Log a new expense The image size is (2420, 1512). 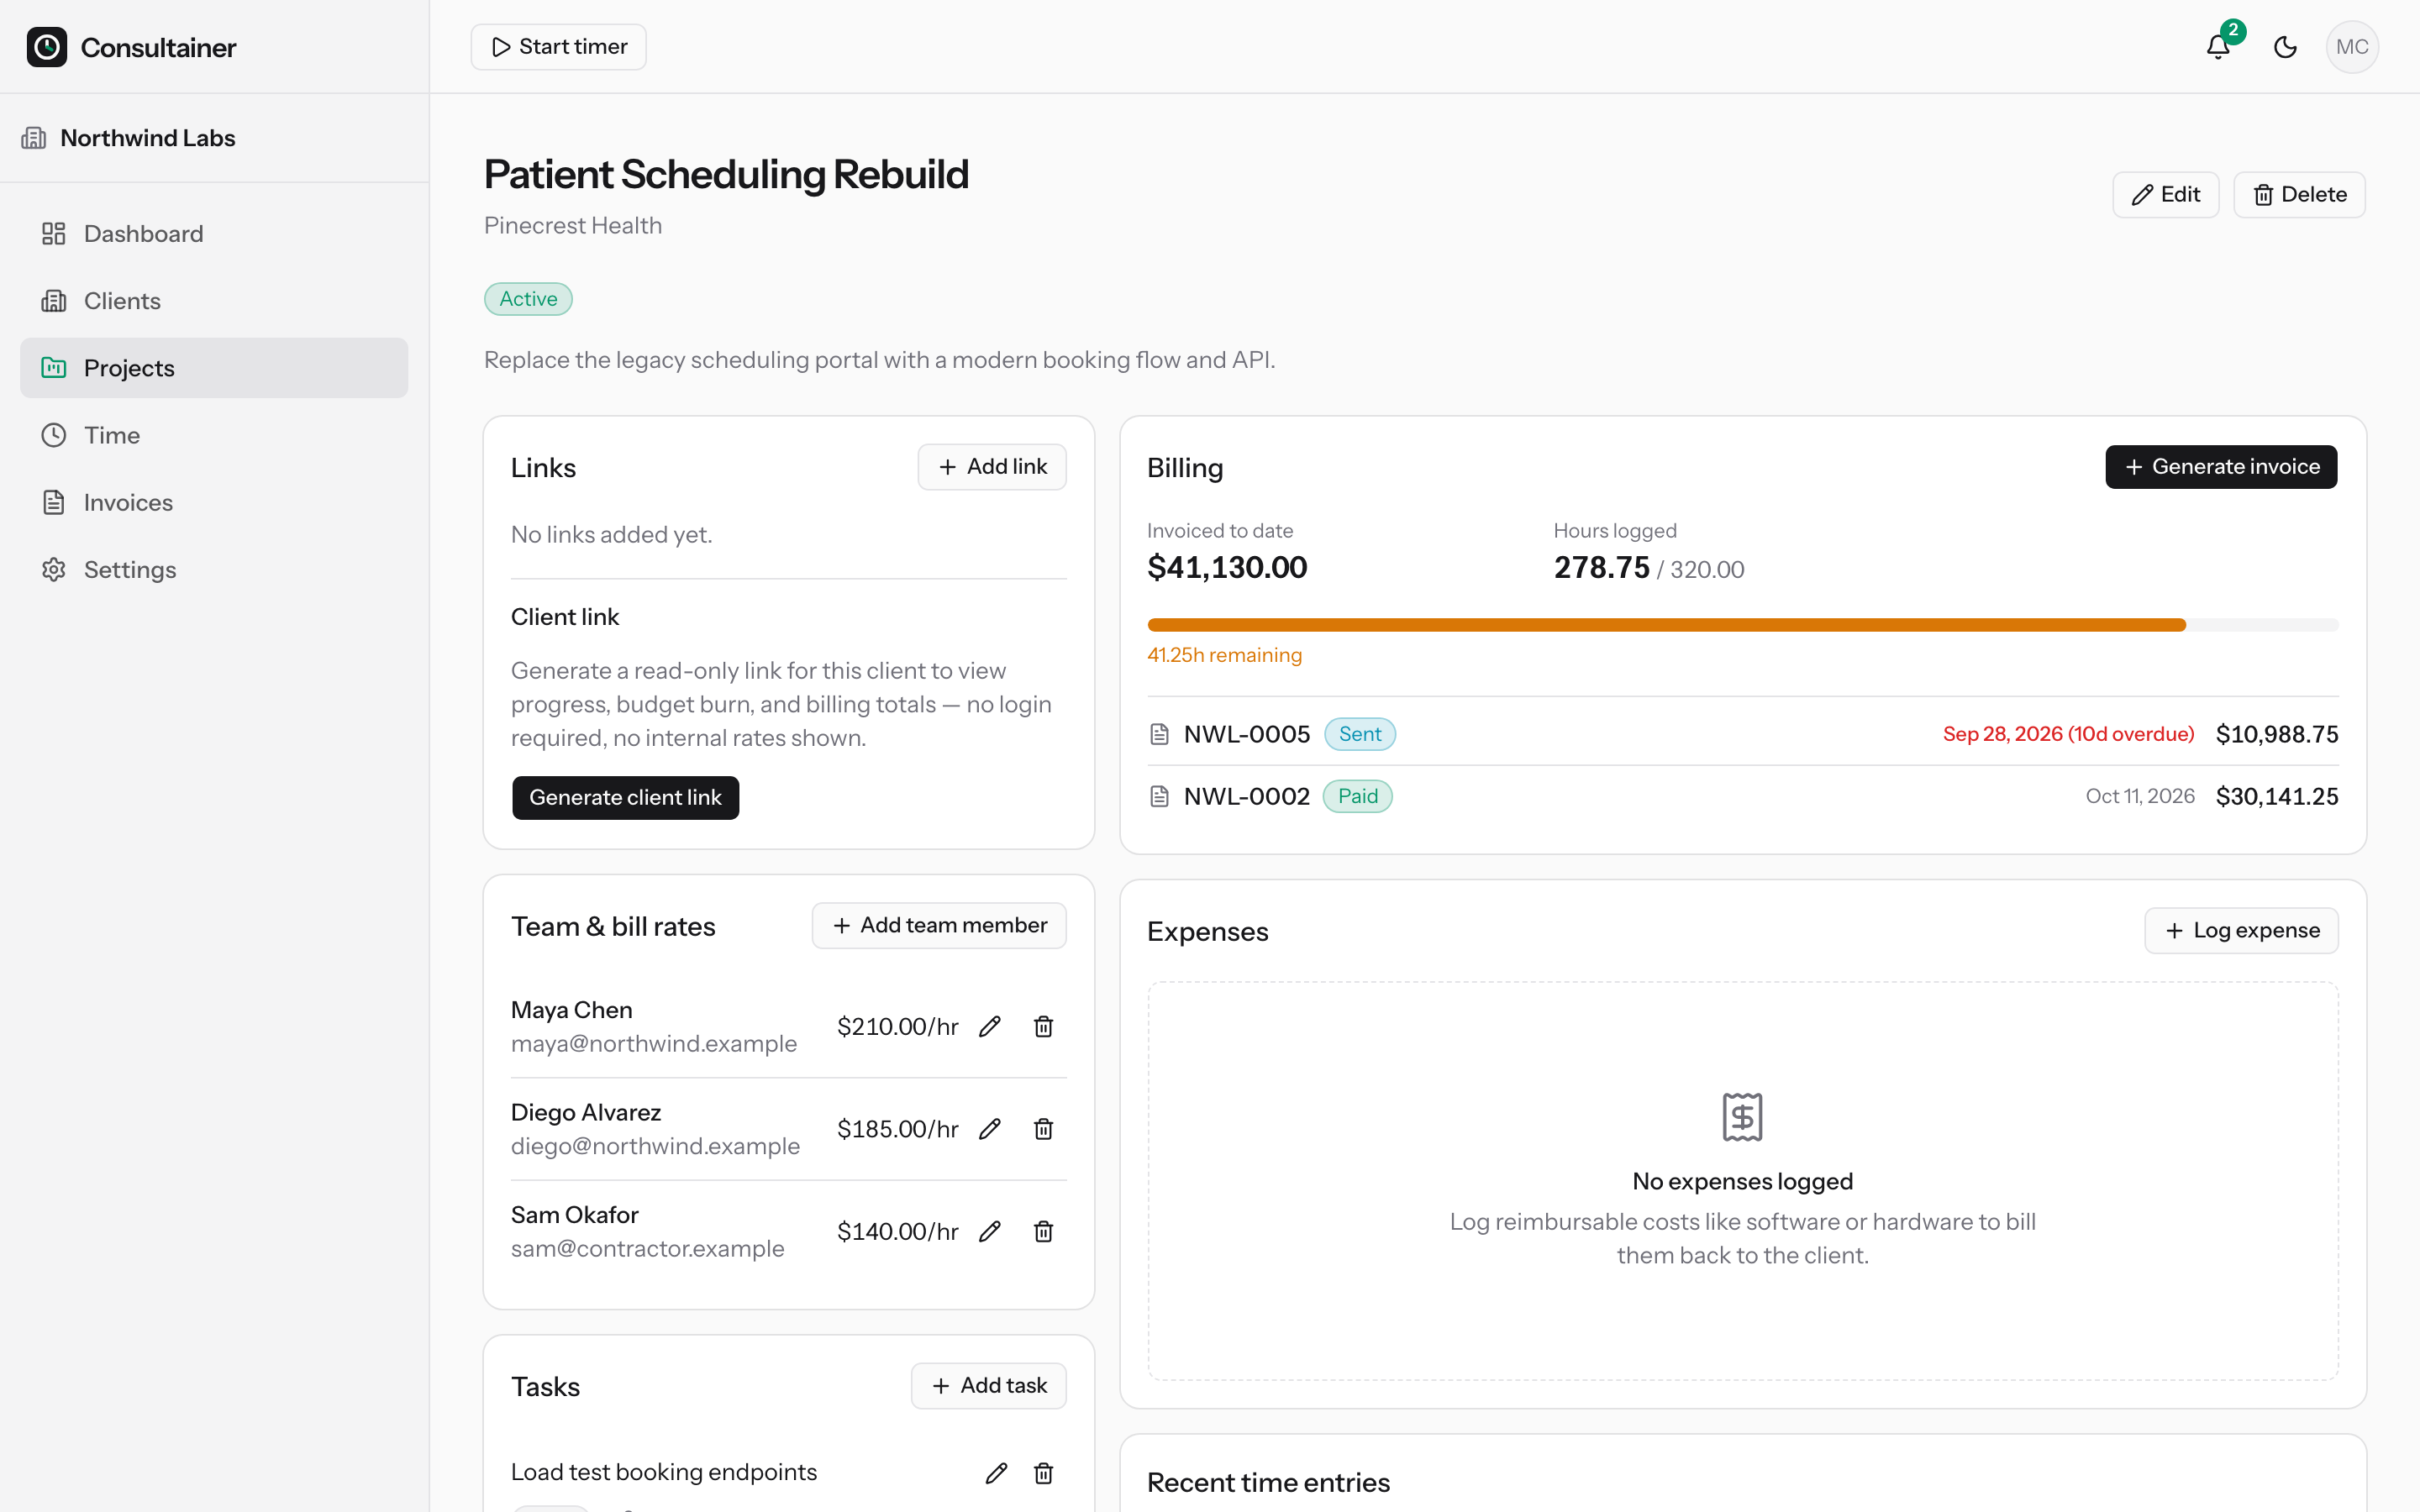pyautogui.click(x=2241, y=930)
